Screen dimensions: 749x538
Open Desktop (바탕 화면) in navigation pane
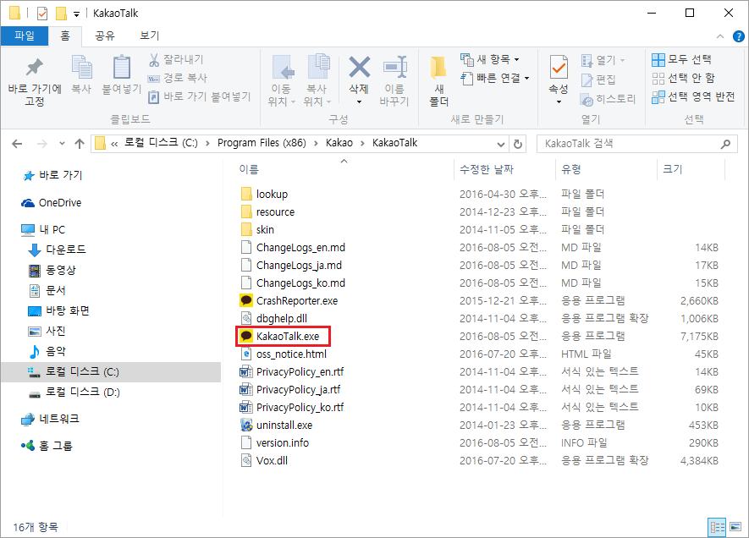(58, 311)
